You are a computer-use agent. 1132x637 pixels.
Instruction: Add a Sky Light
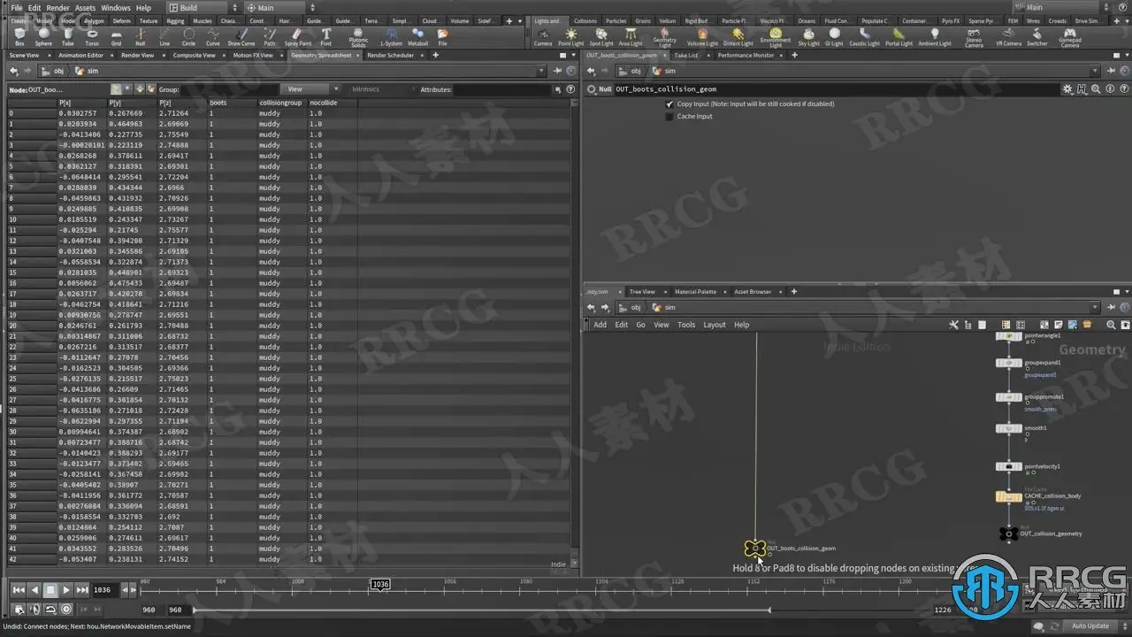pyautogui.click(x=808, y=37)
